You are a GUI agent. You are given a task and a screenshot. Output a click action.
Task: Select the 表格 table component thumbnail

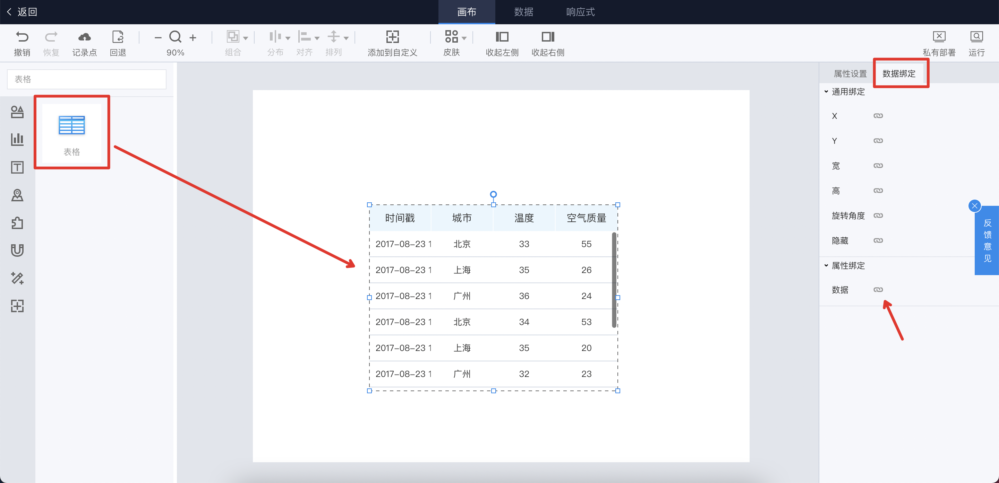[72, 133]
